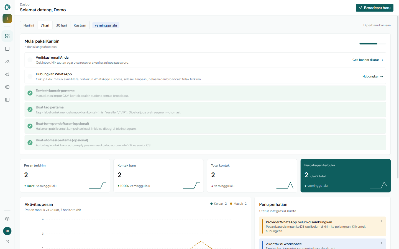Open the broadcast megaphone icon in sidebar
399x249 pixels.
(7, 74)
